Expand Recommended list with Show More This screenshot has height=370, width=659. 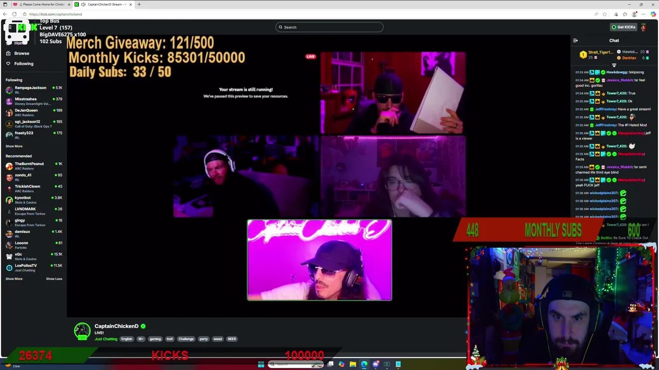pyautogui.click(x=14, y=279)
